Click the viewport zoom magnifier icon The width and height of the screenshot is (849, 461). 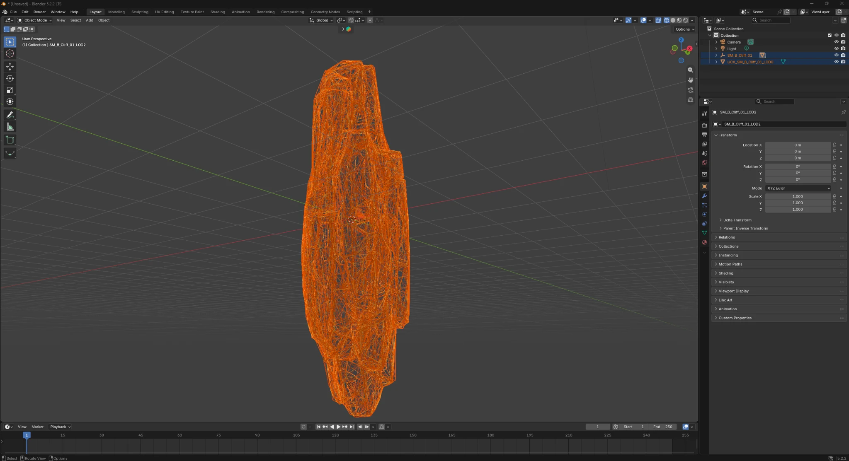(690, 70)
